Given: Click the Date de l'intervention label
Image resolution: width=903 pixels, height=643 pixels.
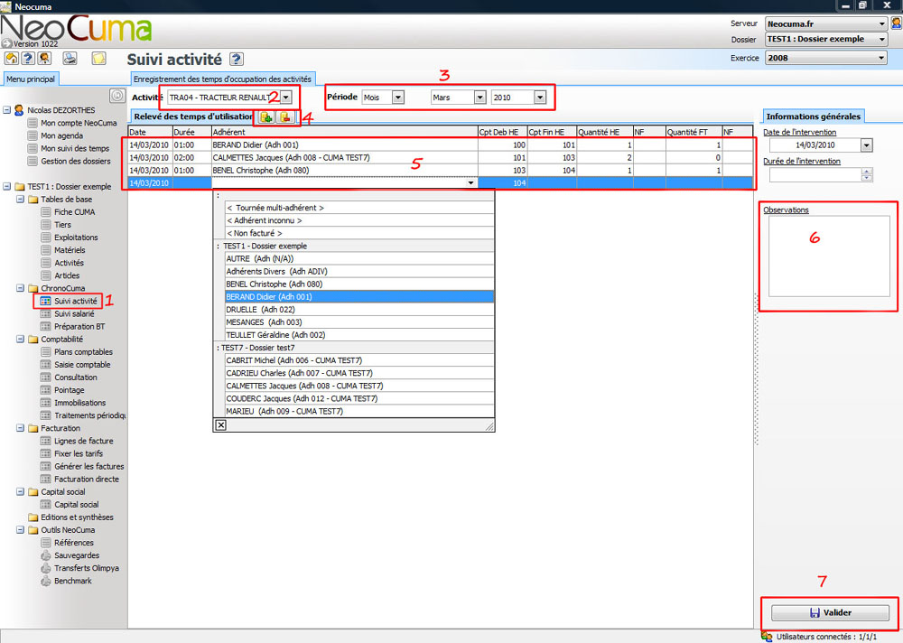Looking at the screenshot, I should point(799,132).
